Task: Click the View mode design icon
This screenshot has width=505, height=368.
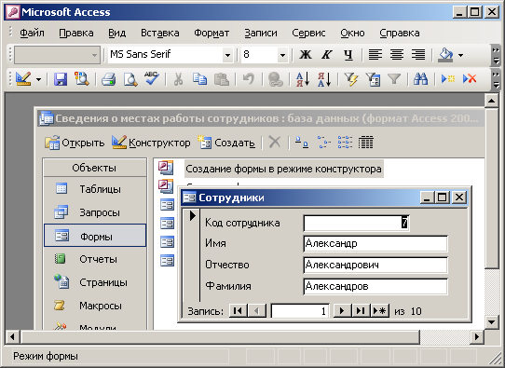Action: (x=23, y=79)
